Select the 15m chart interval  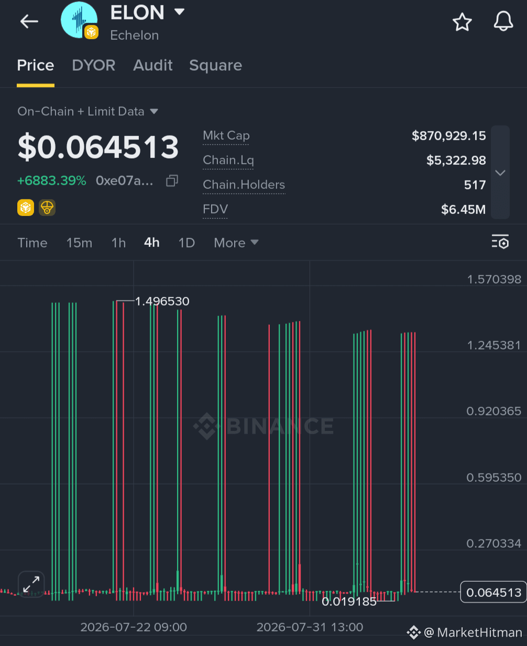pos(79,243)
